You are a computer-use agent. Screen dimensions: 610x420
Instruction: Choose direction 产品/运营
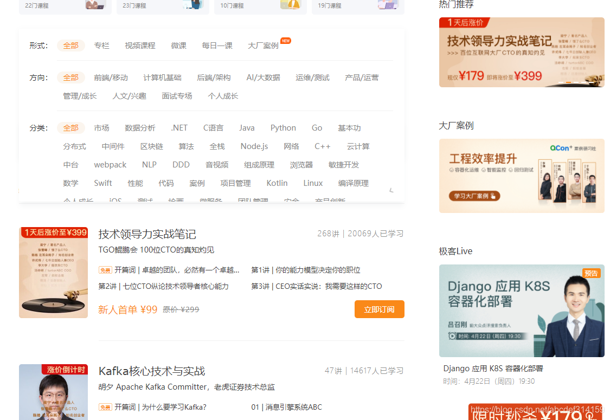pos(362,77)
